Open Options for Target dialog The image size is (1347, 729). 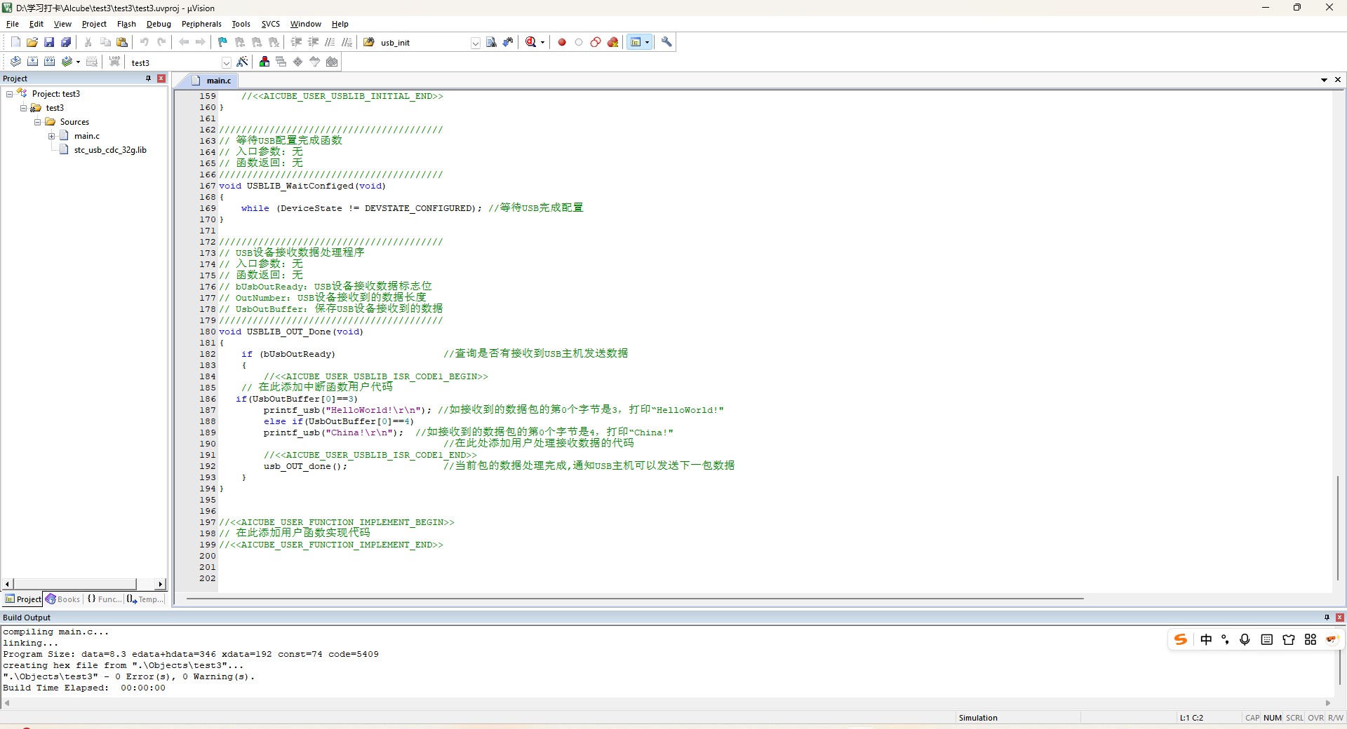242,62
